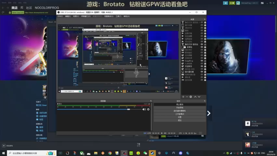Open mixer channel settings gear
The height and width of the screenshot is (156, 277).
click(148, 109)
